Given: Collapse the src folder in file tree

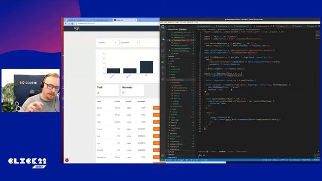Looking at the screenshot, I should pos(171,64).
